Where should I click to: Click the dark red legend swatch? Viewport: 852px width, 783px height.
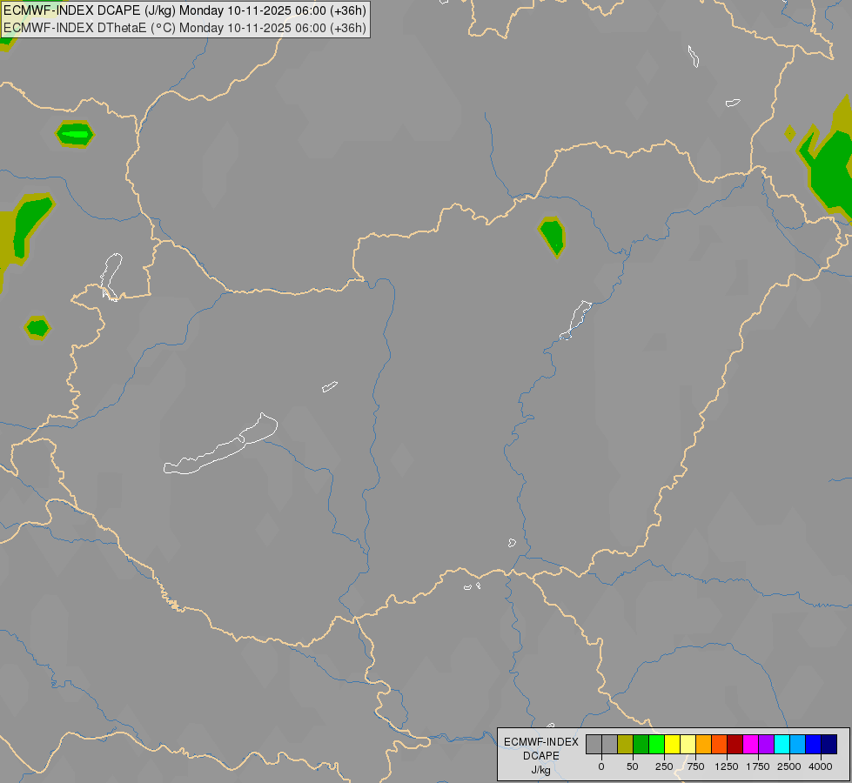pyautogui.click(x=735, y=745)
